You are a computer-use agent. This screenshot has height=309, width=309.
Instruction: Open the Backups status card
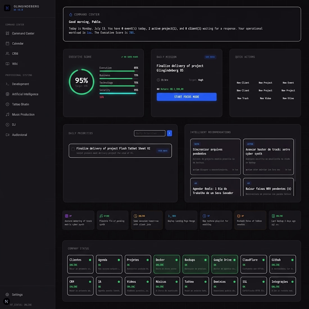pos(196,264)
